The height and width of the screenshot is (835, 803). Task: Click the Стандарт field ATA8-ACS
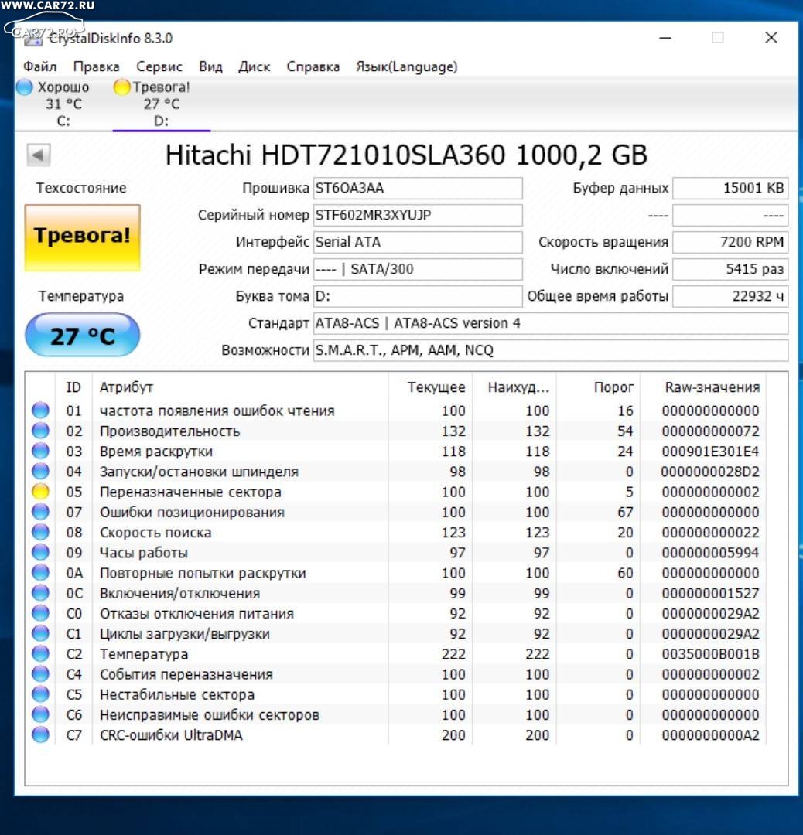[x=551, y=323]
